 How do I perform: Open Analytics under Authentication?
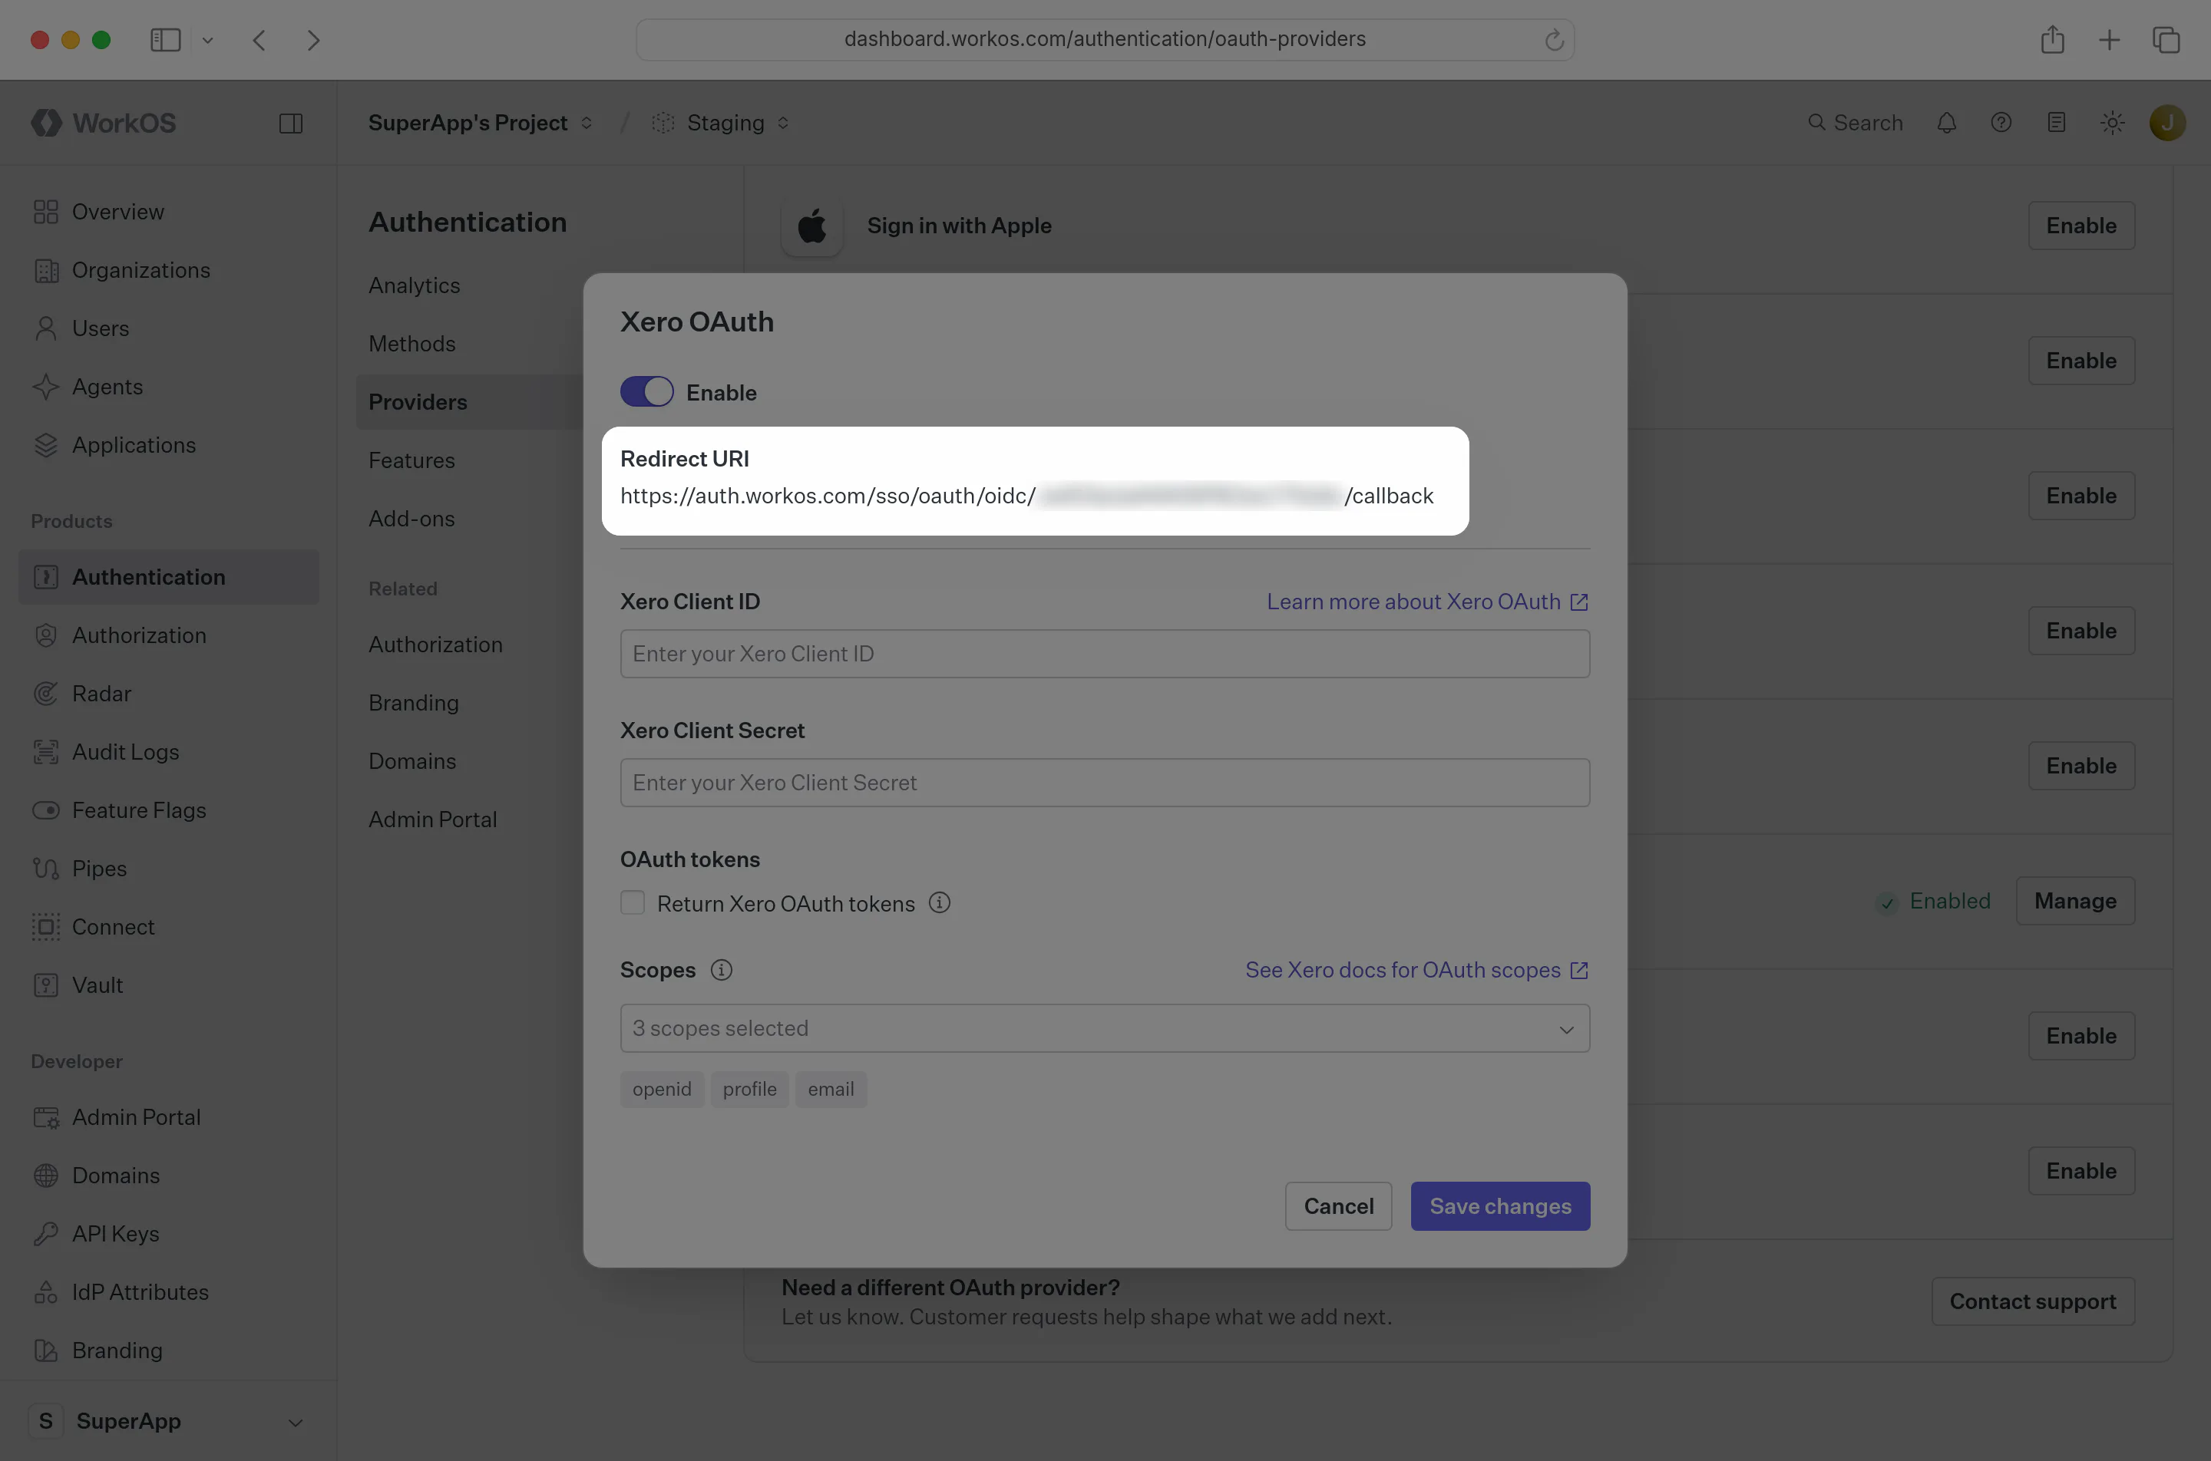pyautogui.click(x=414, y=285)
